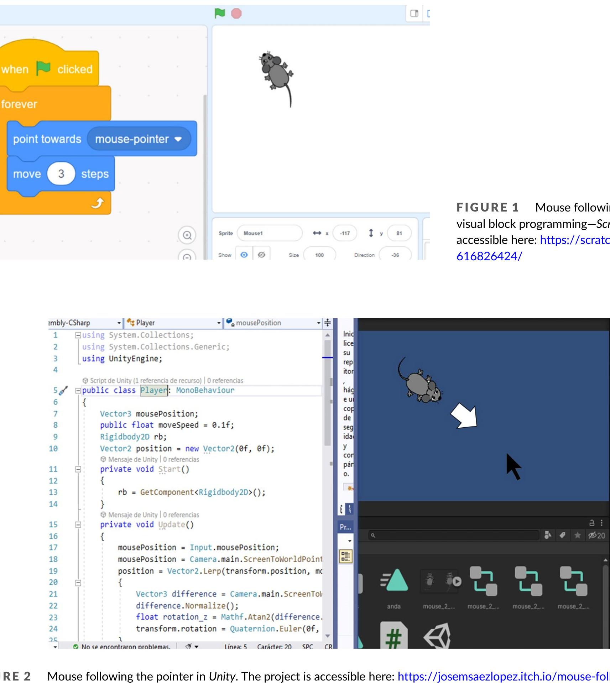610x683 pixels.
Task: Click the green check no-problems status icon
Action: pos(75,646)
